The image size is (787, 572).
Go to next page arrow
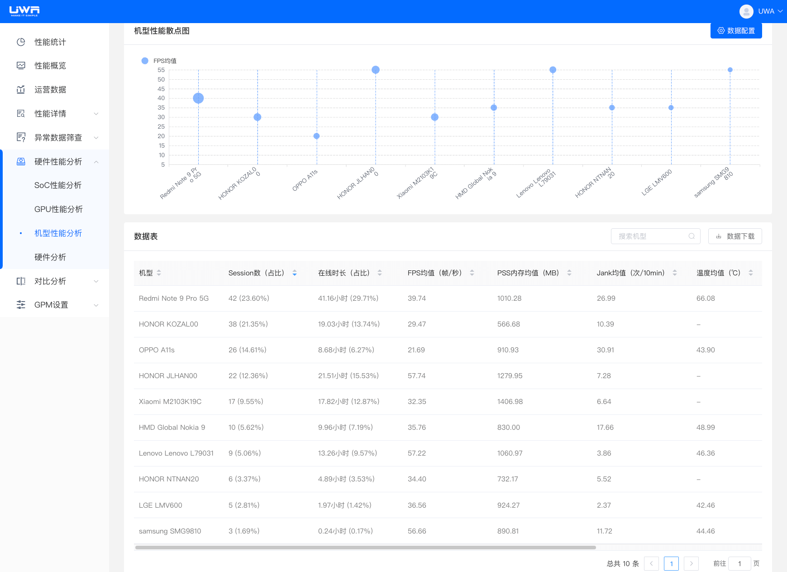[691, 563]
